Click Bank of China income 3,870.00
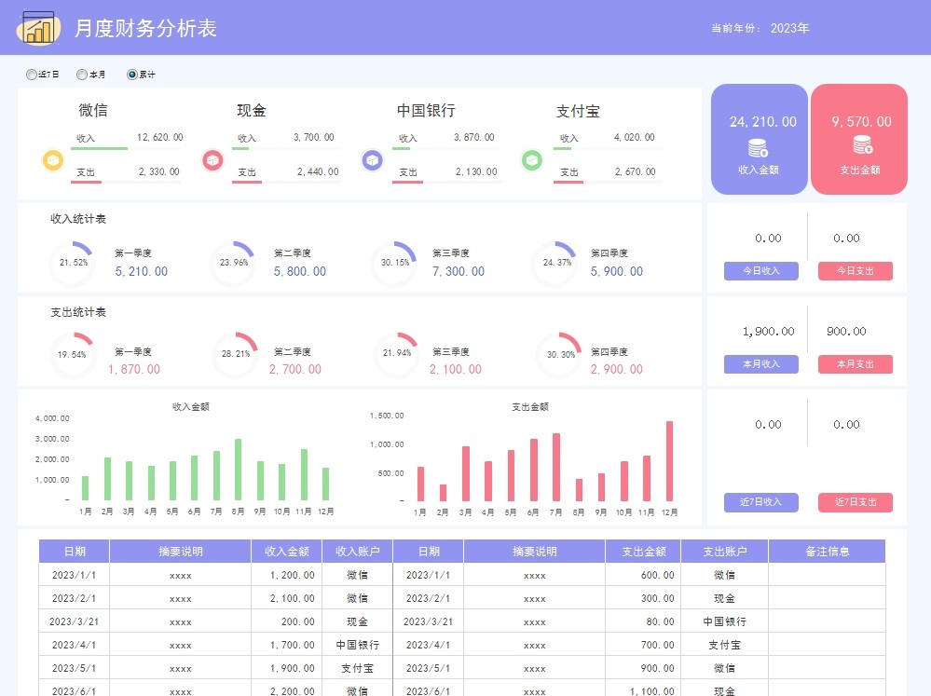This screenshot has height=696, width=931. click(x=473, y=137)
